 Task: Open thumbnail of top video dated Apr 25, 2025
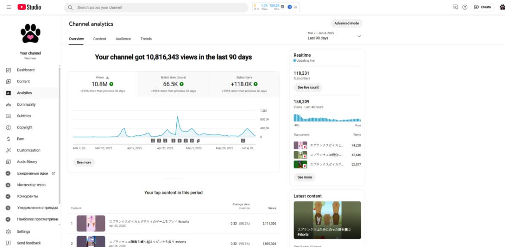pyautogui.click(x=91, y=223)
